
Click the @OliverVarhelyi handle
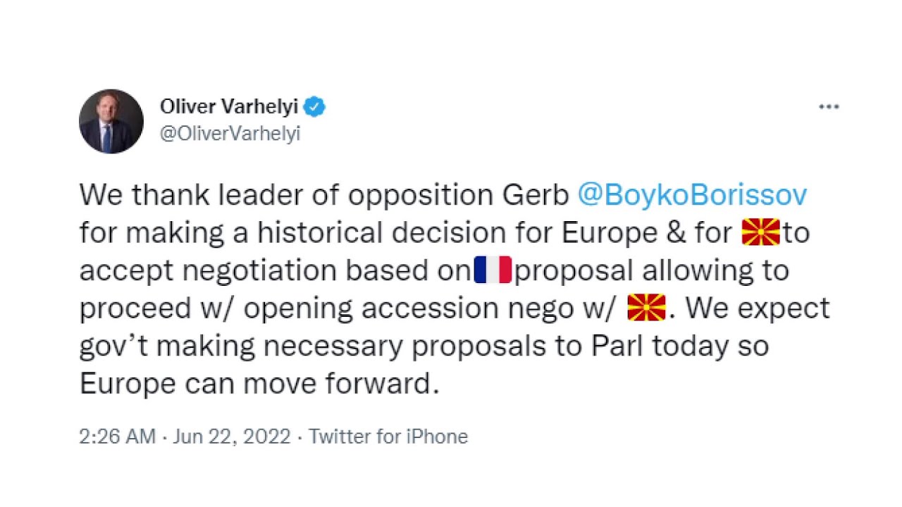[230, 134]
